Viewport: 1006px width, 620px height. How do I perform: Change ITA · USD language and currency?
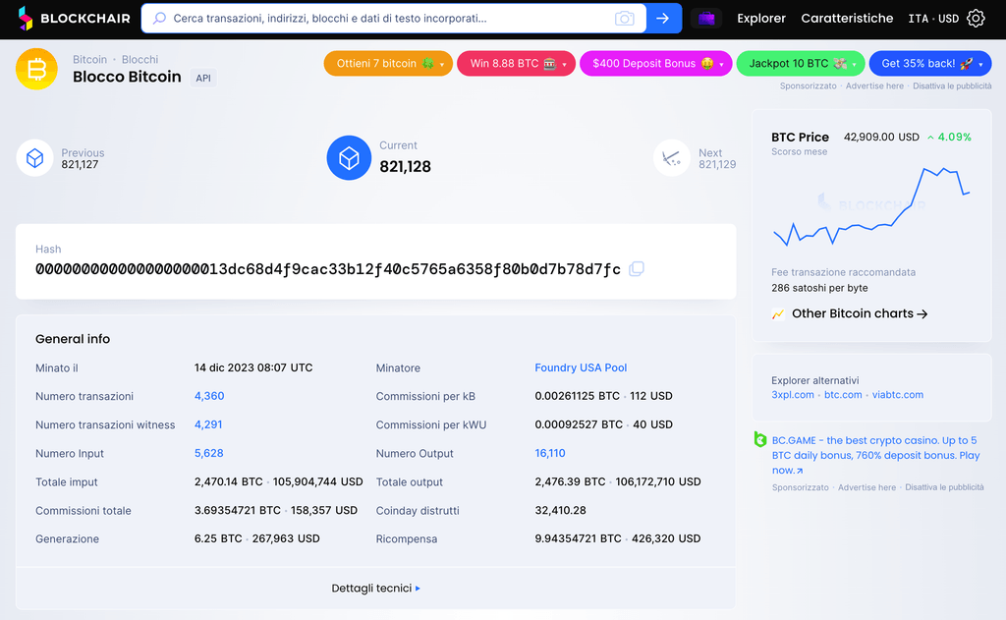pos(933,19)
